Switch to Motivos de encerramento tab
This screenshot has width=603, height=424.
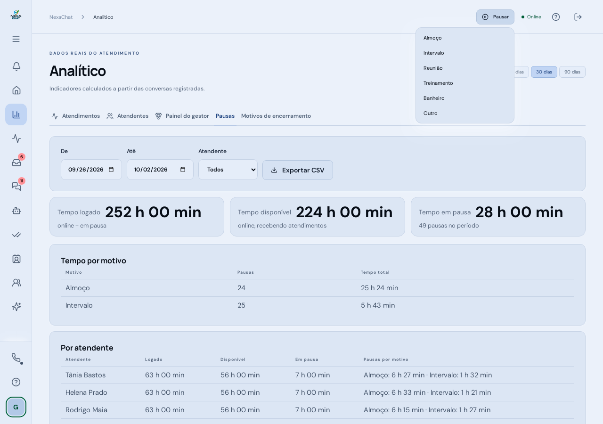[x=276, y=116]
